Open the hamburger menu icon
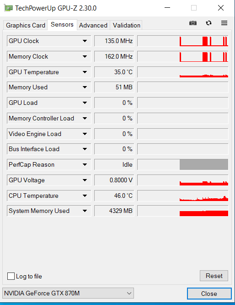This screenshot has width=235, height=305. [x=224, y=23]
